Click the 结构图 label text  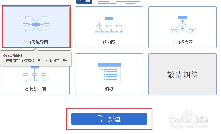coord(109,42)
